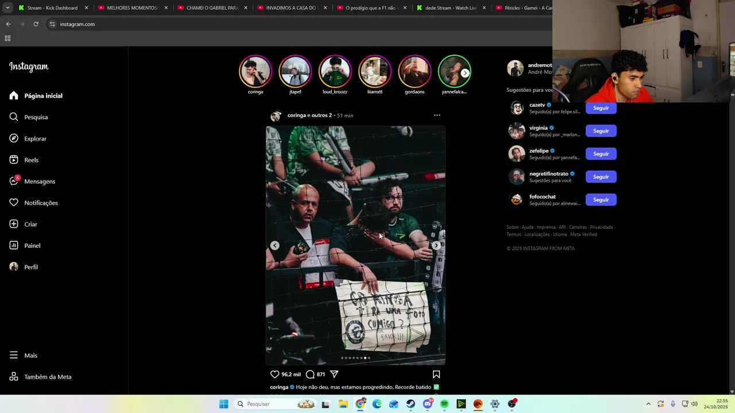The image size is (735, 413).
Task: Follow virginia with Seguir button
Action: tap(601, 131)
